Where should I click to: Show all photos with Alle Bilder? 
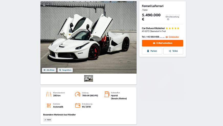(x=49, y=70)
